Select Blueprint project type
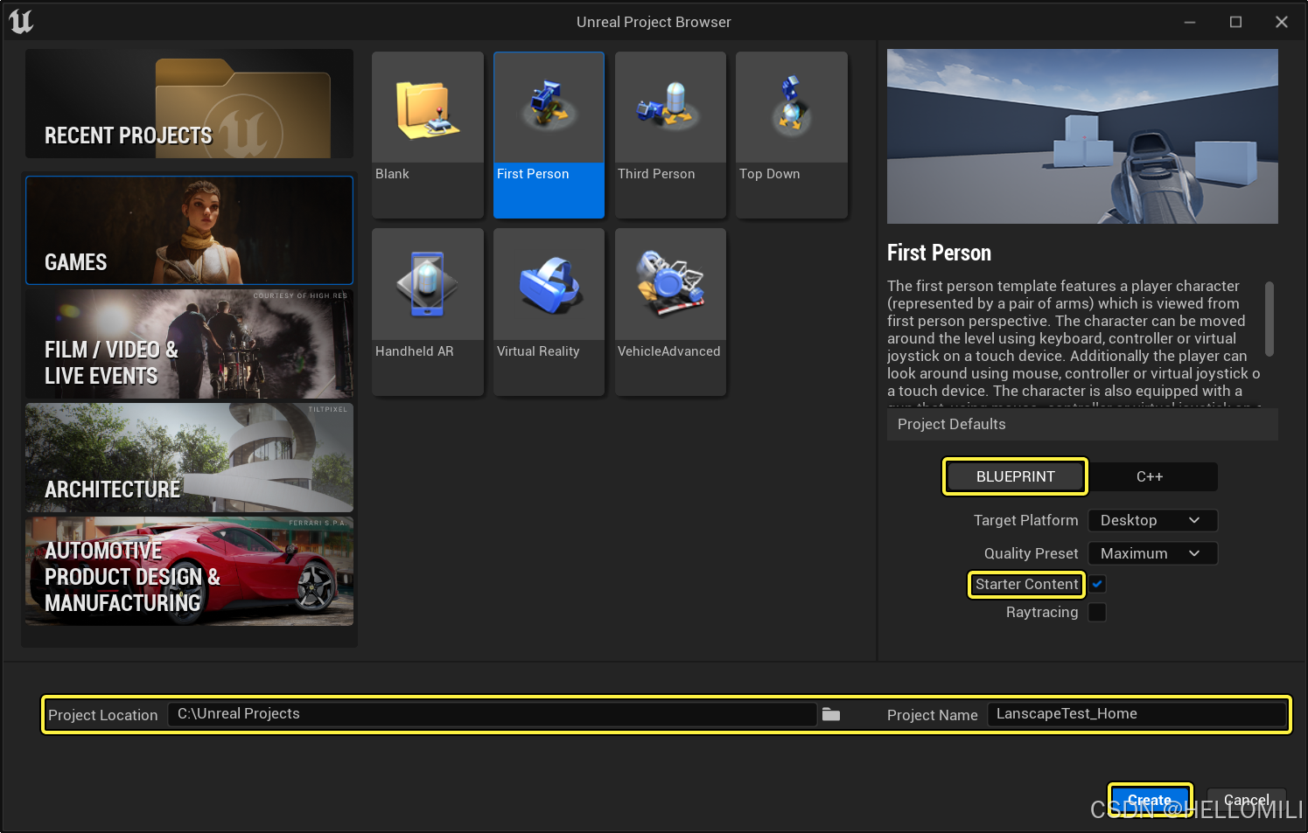This screenshot has height=833, width=1308. pos(1015,476)
